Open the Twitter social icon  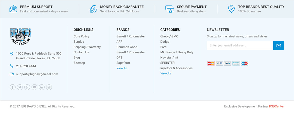tap(20, 87)
